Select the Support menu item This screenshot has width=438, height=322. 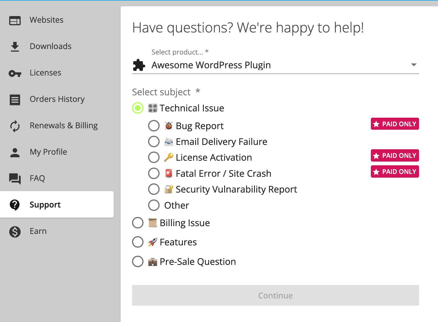coord(57,204)
